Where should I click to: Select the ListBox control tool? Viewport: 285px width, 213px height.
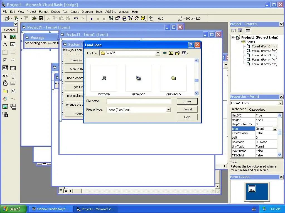[x=13, y=68]
